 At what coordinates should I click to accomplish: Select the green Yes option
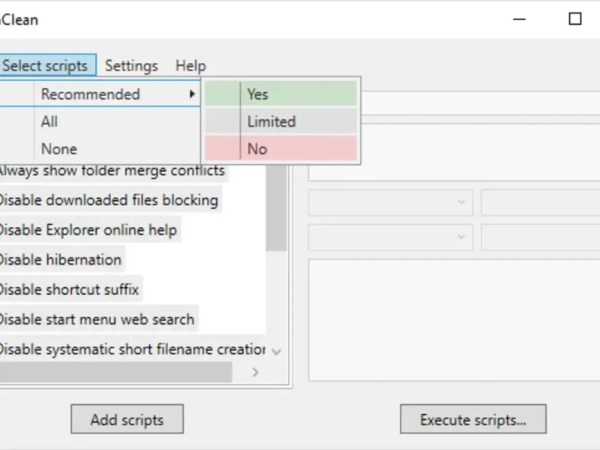(x=281, y=94)
